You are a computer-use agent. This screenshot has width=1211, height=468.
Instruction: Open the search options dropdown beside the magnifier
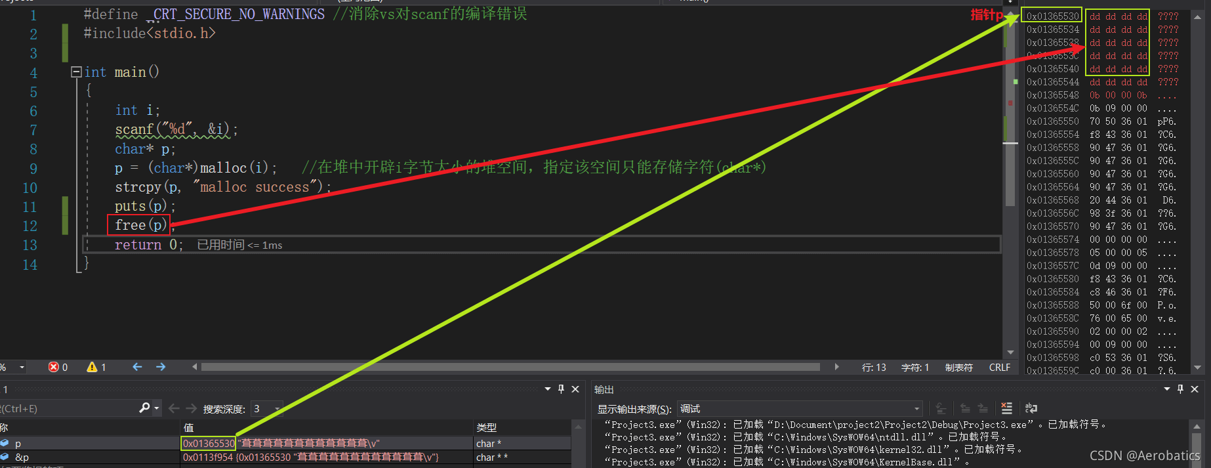click(x=157, y=408)
